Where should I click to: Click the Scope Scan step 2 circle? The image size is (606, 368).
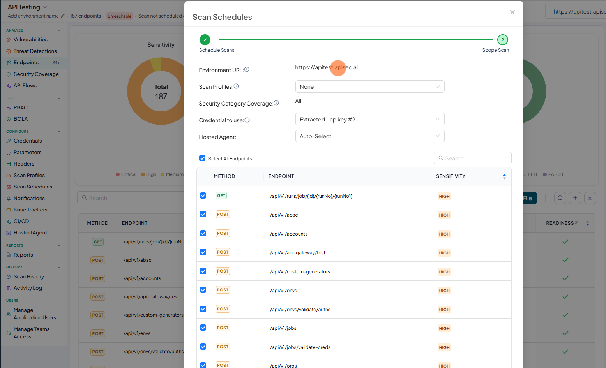pyautogui.click(x=503, y=40)
